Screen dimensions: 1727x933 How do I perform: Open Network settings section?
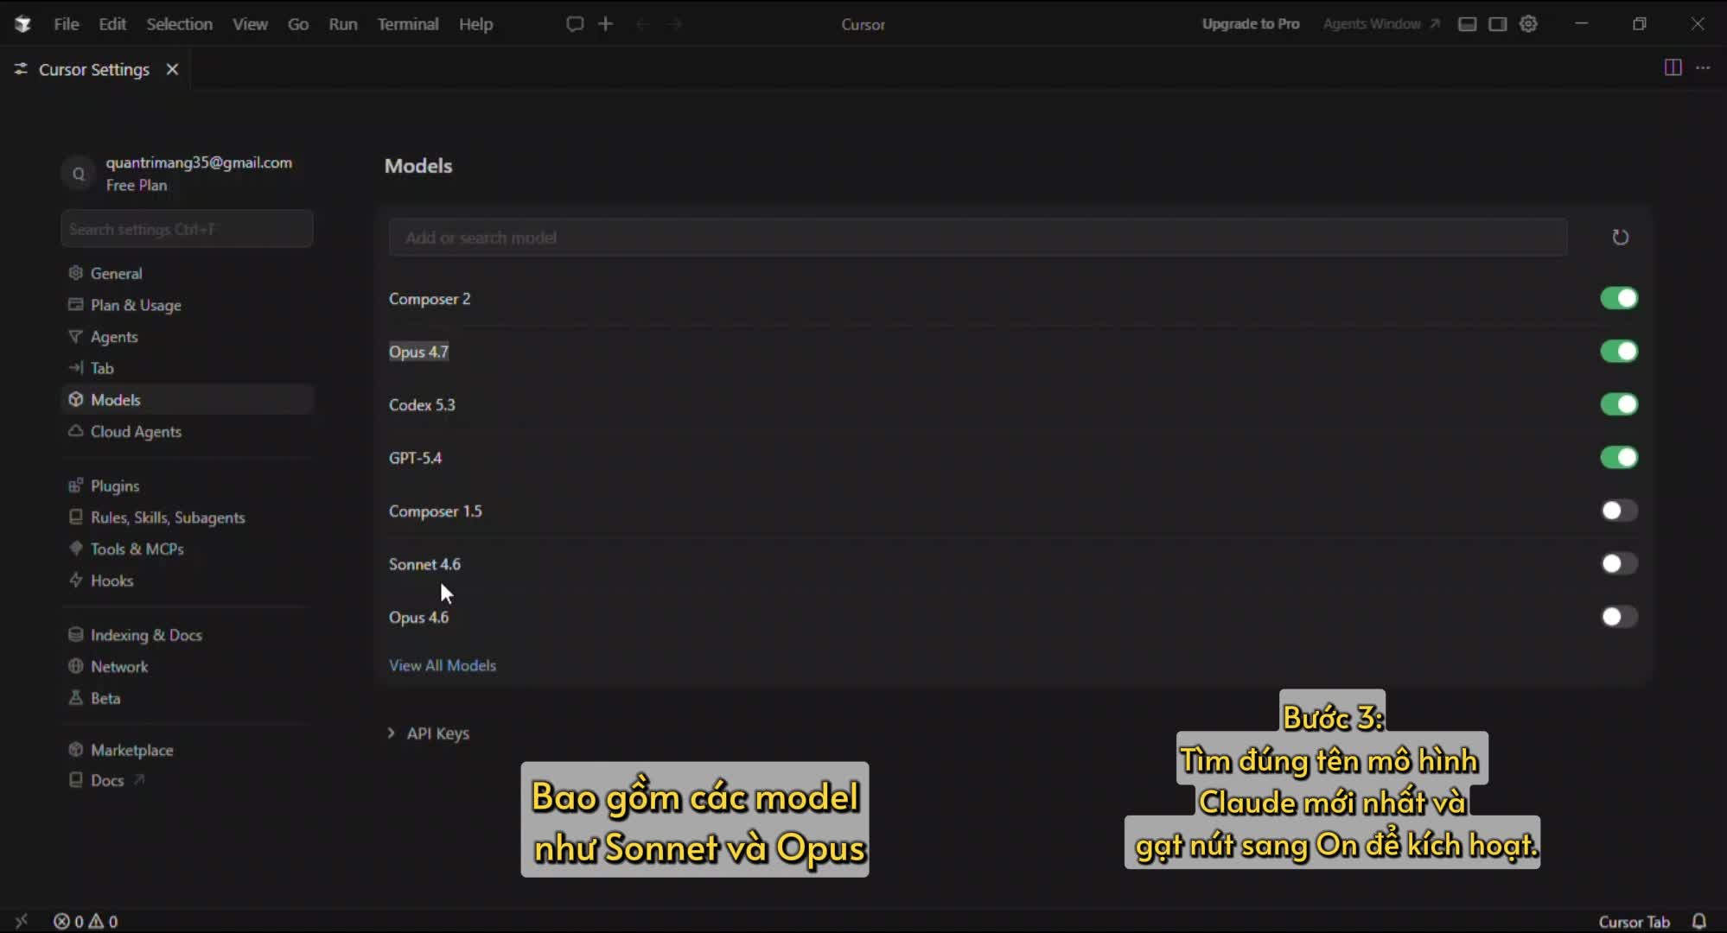(x=187, y=667)
